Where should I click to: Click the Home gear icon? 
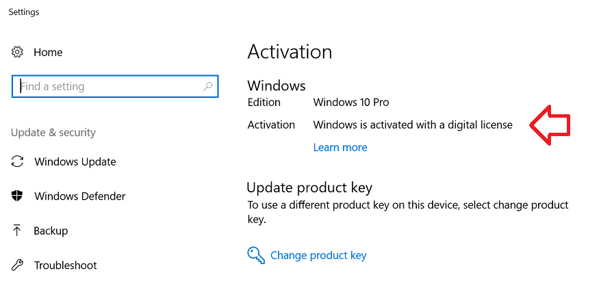17,52
